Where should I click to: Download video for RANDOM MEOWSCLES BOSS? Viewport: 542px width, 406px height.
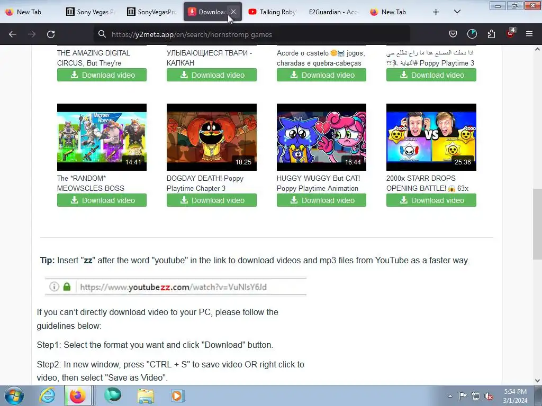102,200
